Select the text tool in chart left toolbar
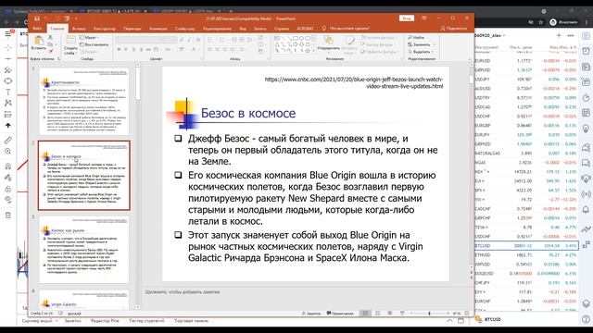This screenshot has height=333, width=593. [8, 92]
